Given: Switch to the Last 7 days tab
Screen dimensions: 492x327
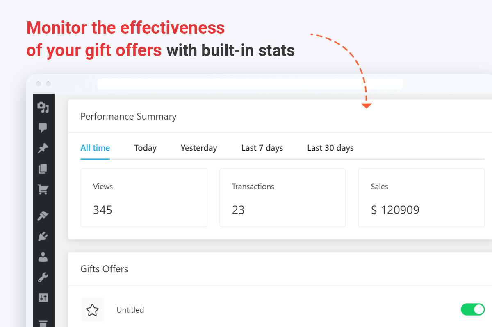Looking at the screenshot, I should tap(262, 148).
